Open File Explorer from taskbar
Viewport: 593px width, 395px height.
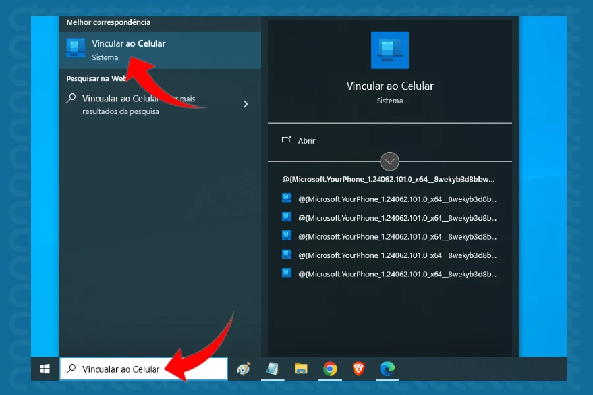click(x=301, y=369)
